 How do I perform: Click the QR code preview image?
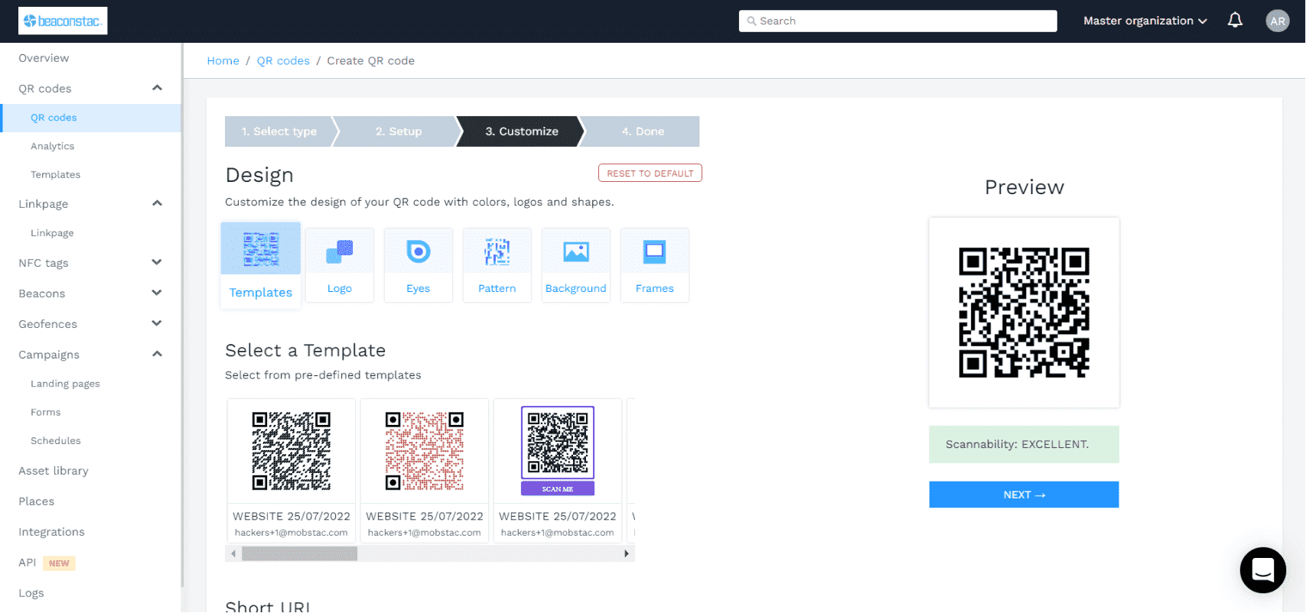(x=1024, y=313)
